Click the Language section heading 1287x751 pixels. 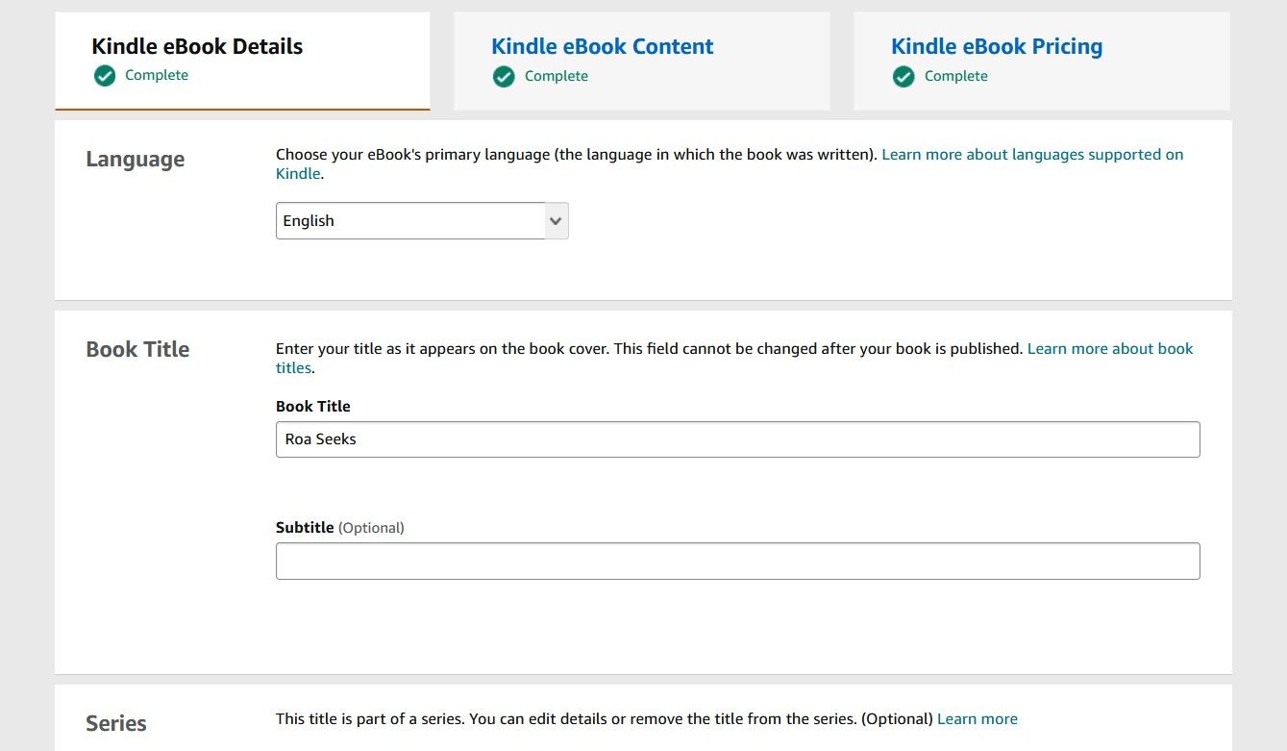click(135, 159)
